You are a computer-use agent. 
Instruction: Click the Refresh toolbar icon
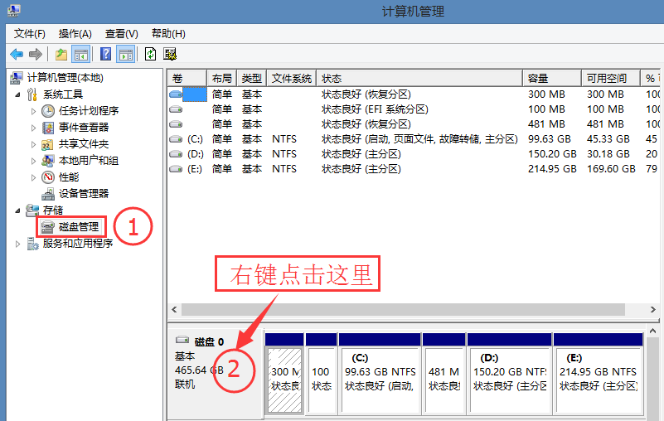pos(150,54)
